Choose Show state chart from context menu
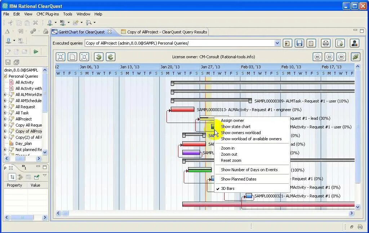 click(x=252, y=127)
